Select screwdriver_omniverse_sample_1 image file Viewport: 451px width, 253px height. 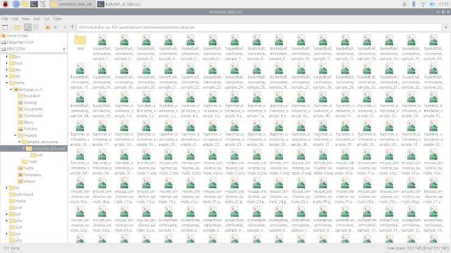tap(168, 219)
